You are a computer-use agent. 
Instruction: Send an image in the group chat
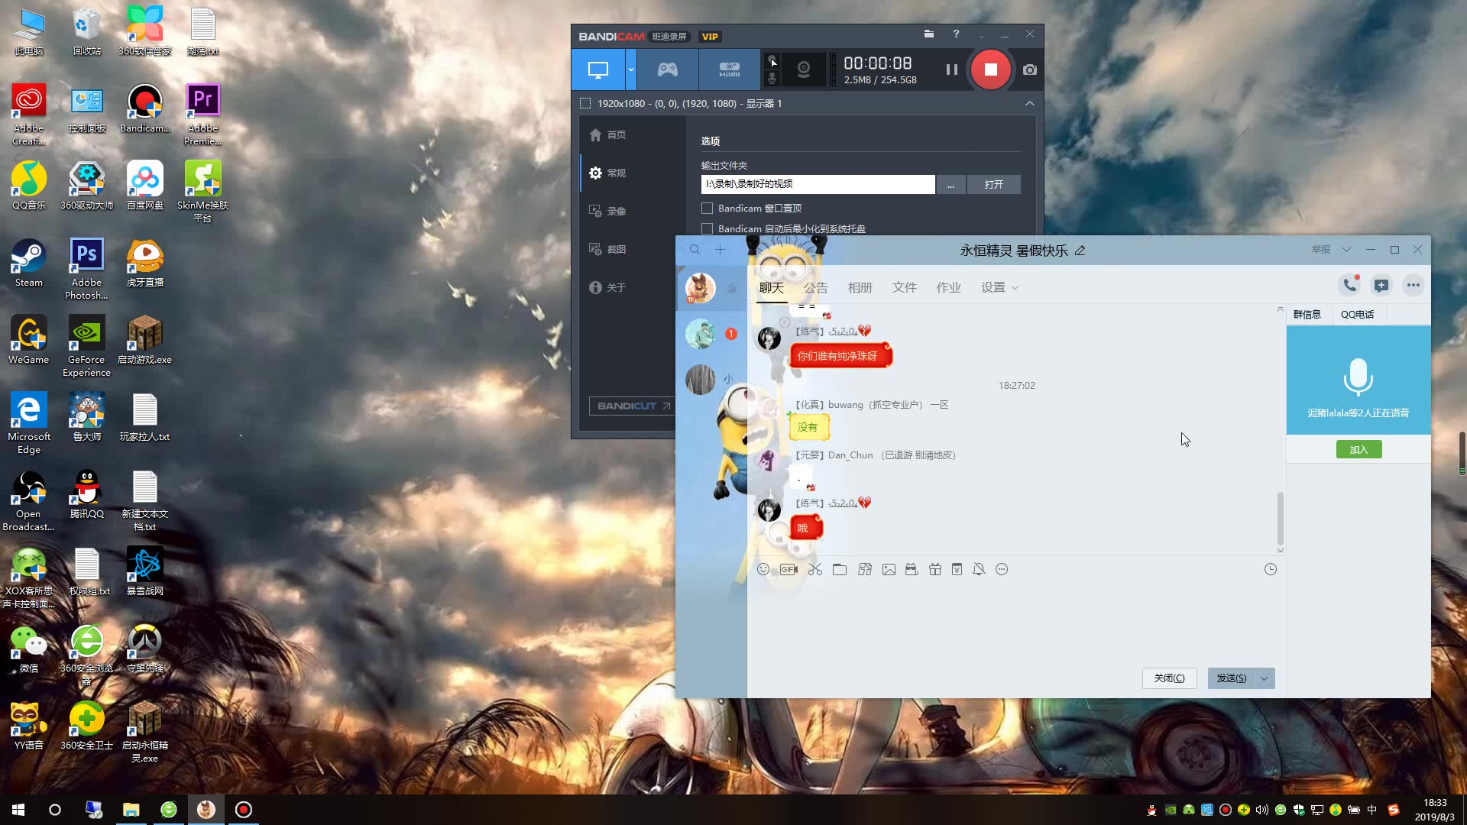click(x=889, y=569)
